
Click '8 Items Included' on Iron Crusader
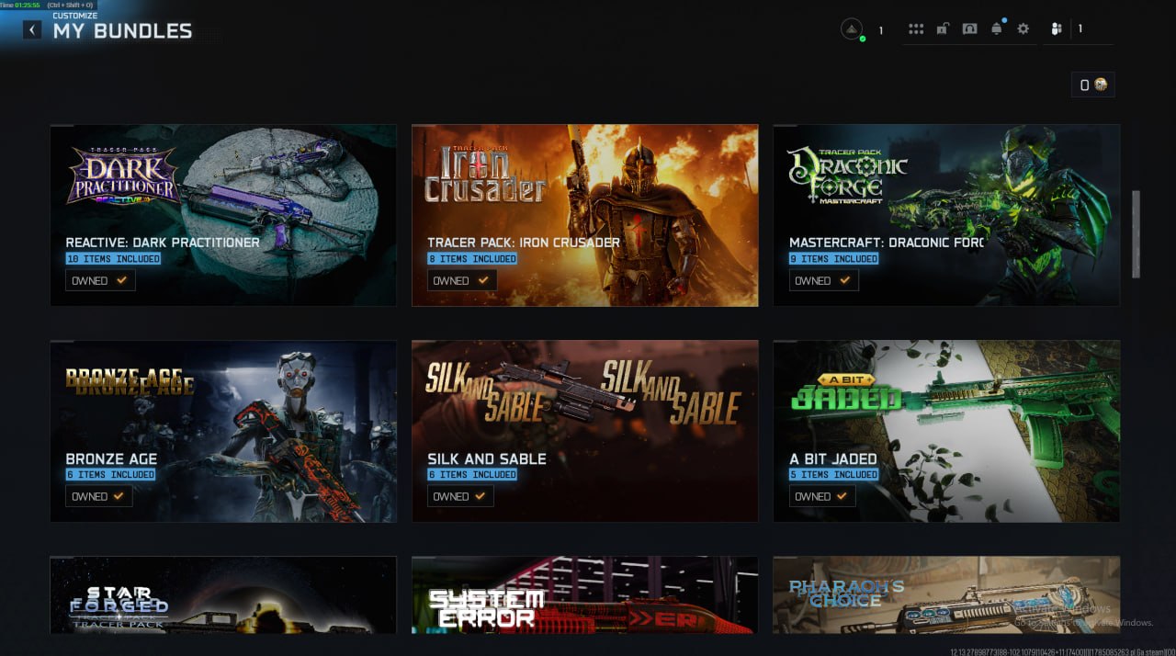pos(472,259)
